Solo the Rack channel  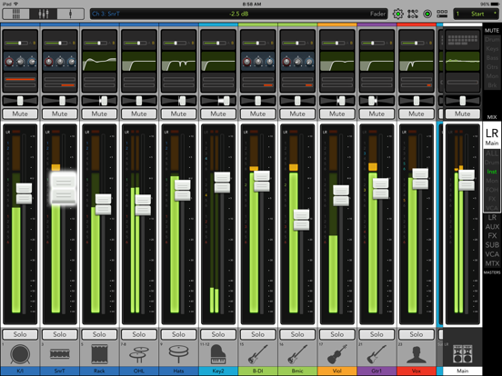pos(99,334)
